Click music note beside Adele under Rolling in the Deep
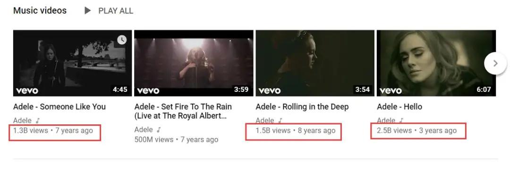The image size is (510, 171). [x=280, y=121]
